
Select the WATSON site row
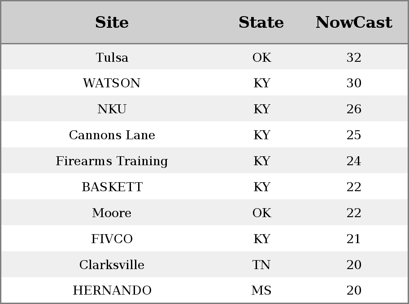click(204, 82)
